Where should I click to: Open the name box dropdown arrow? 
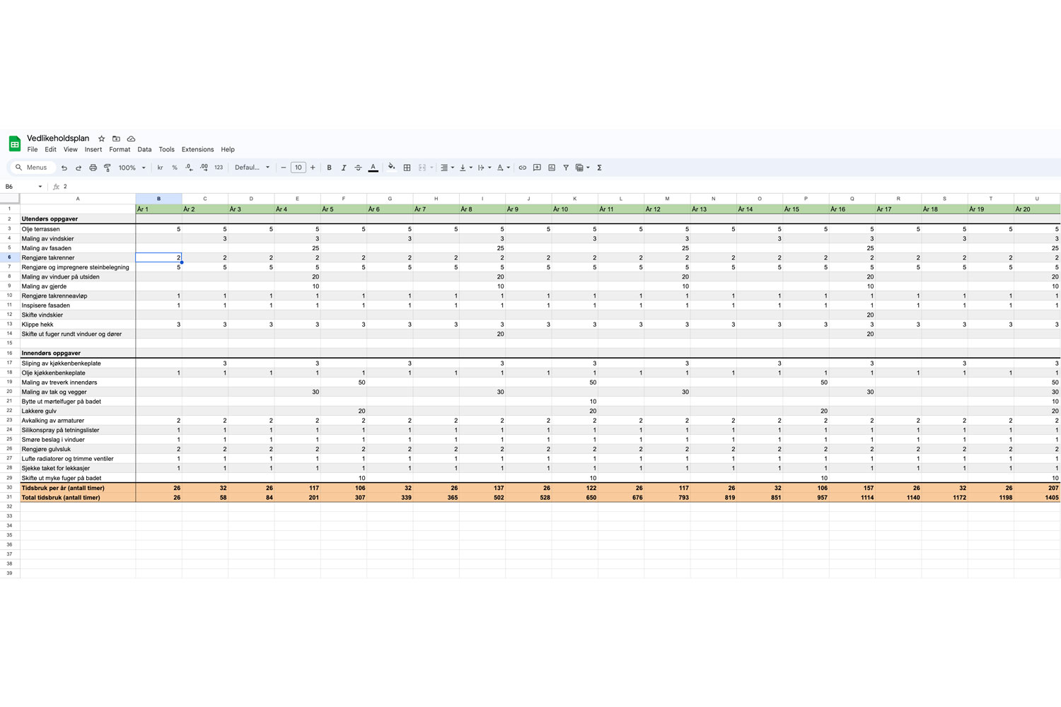tap(40, 187)
